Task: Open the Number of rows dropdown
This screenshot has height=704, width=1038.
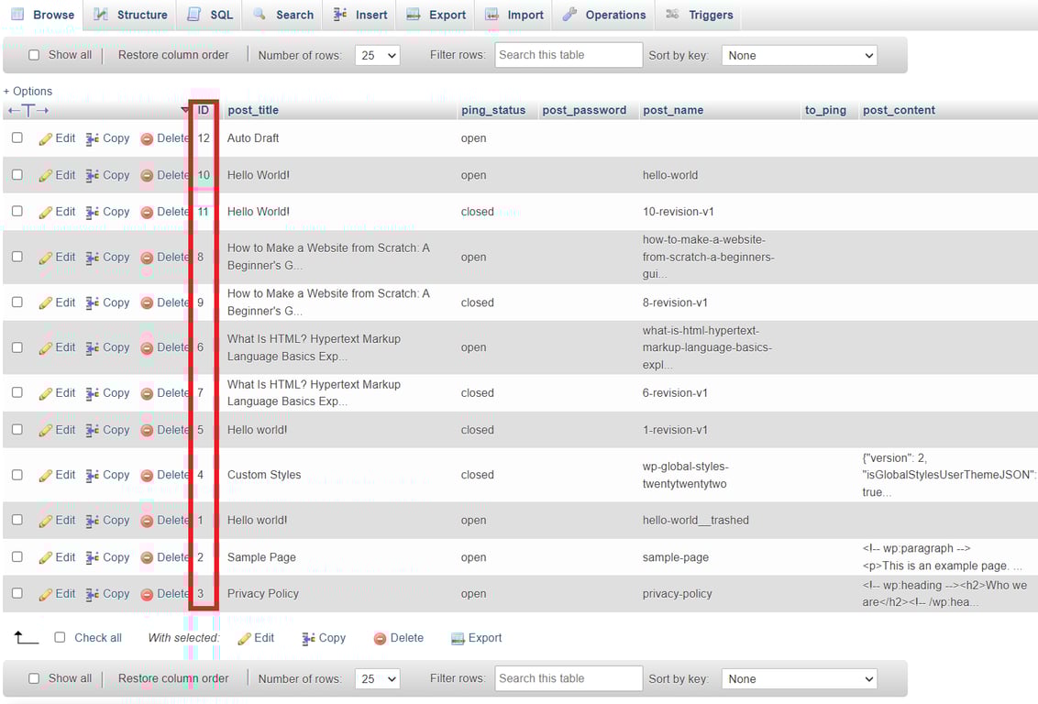Action: click(x=379, y=55)
